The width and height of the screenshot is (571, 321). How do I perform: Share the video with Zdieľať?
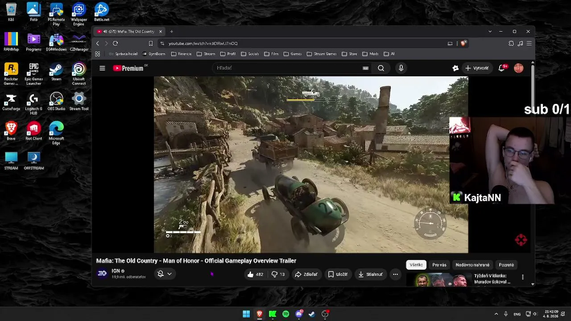(x=306, y=274)
